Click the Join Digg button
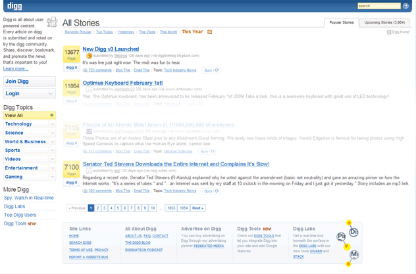Viewport: 416px width, 274px height. pos(30,81)
